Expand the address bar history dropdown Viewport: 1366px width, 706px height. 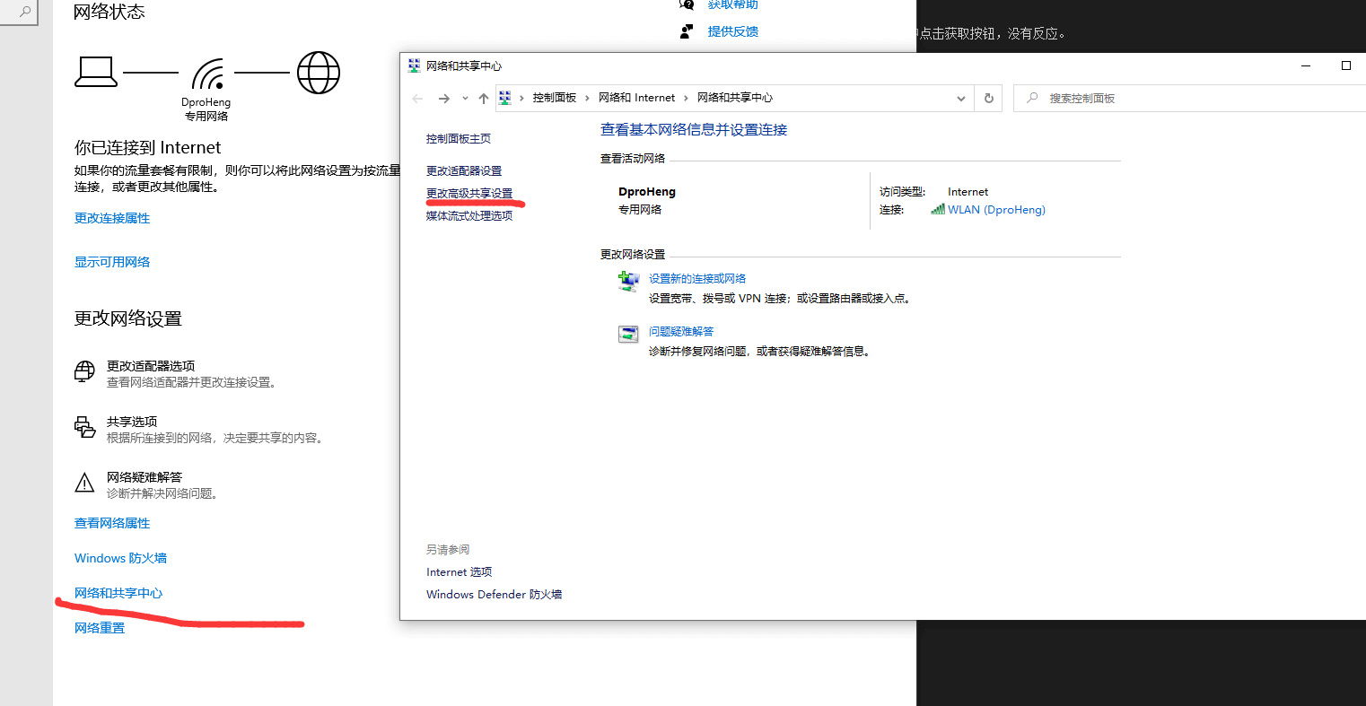tap(961, 99)
